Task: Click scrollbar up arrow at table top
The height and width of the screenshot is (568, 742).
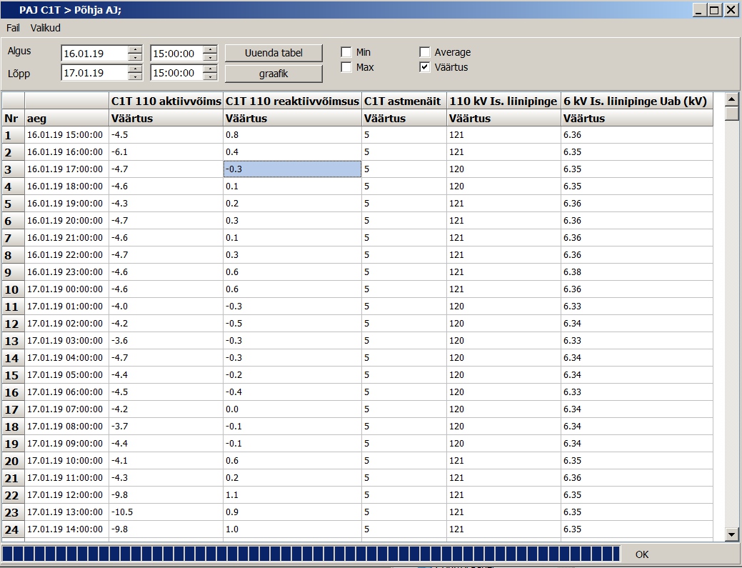Action: (731, 99)
